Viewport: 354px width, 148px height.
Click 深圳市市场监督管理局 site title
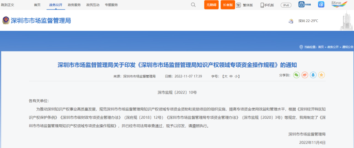click(x=41, y=21)
